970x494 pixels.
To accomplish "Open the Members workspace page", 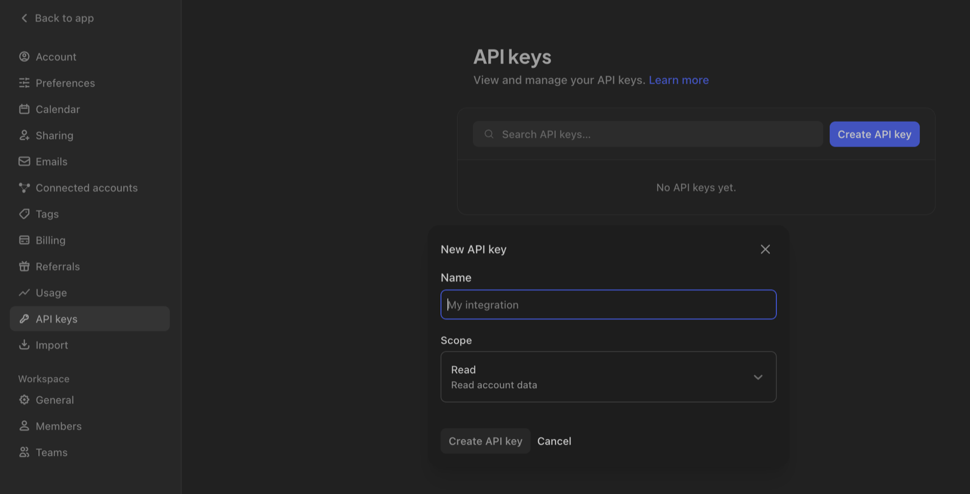I will click(90, 426).
